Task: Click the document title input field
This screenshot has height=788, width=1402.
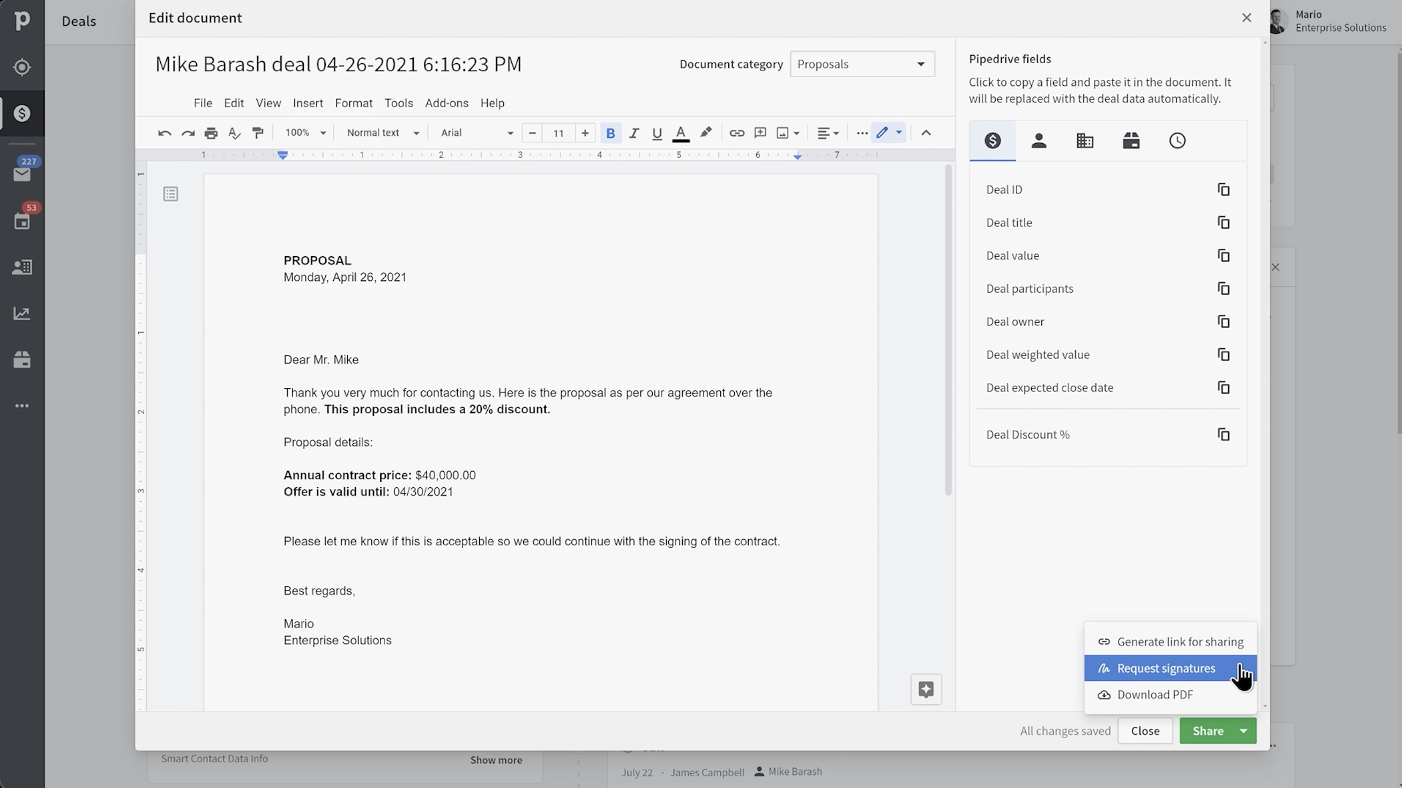Action: 338,64
